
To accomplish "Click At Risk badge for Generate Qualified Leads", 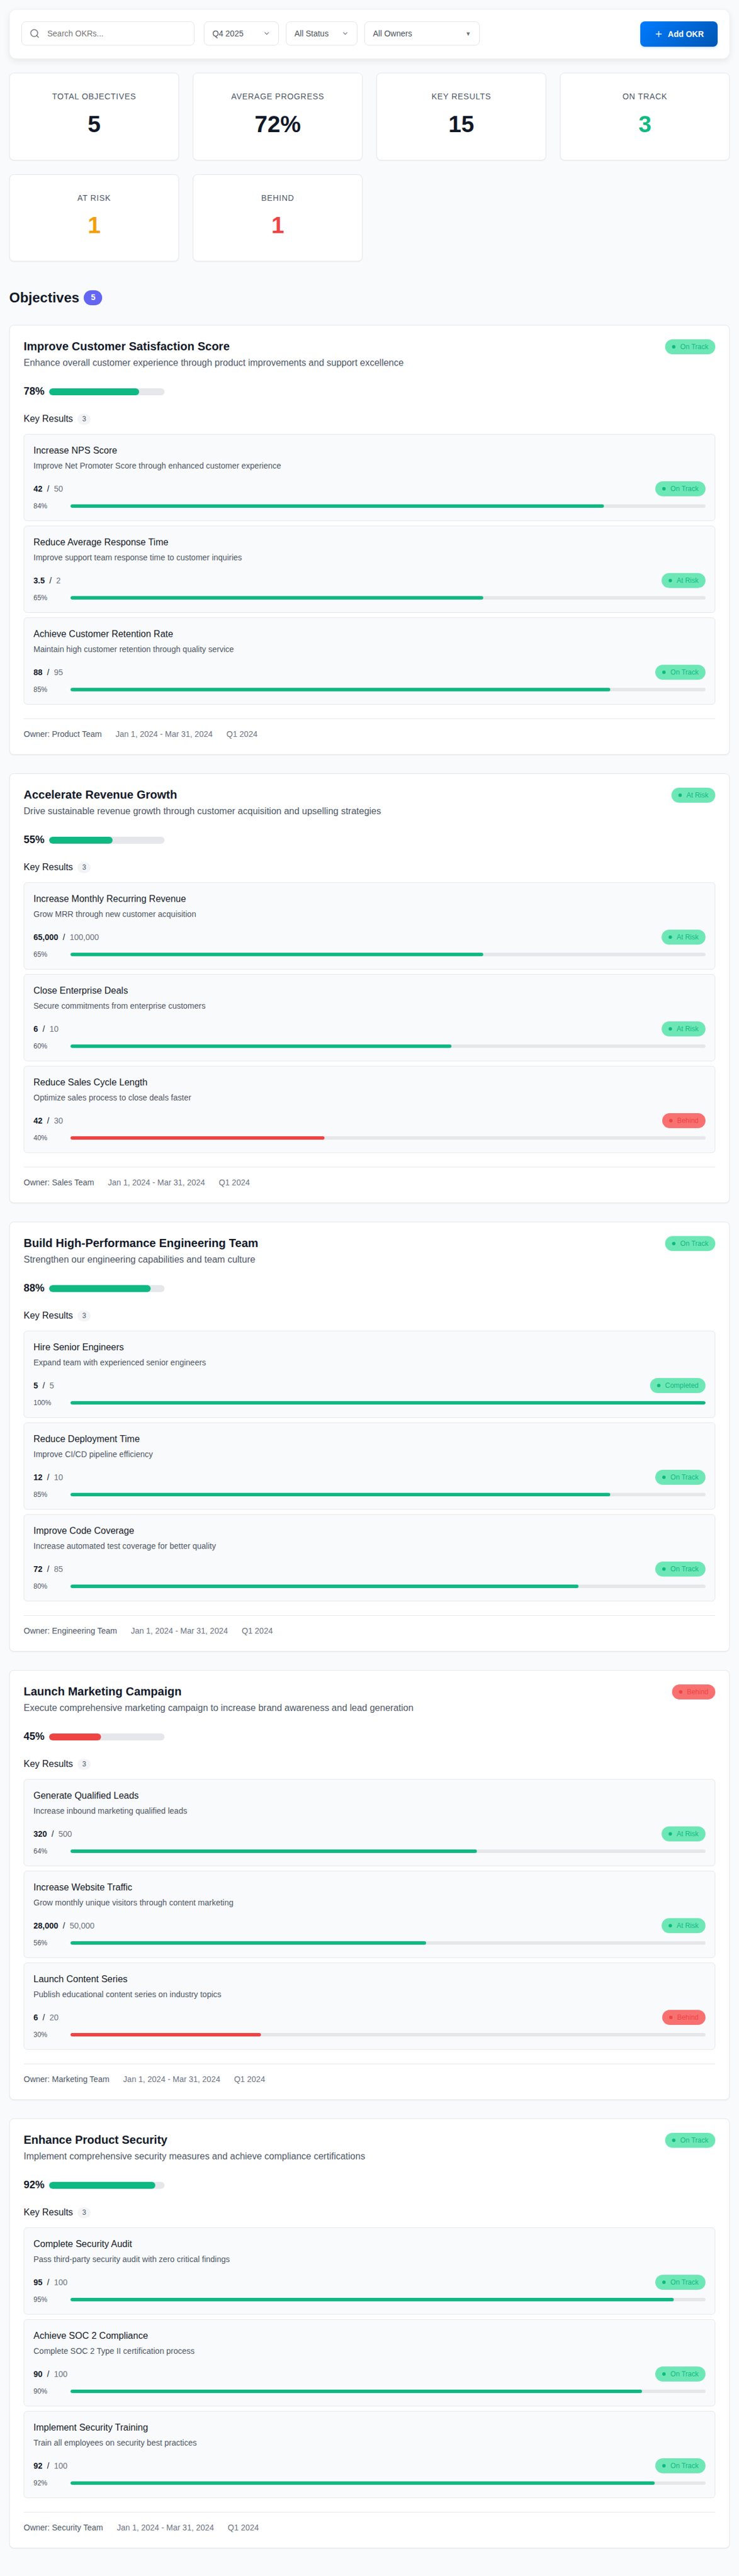I will [x=683, y=1835].
